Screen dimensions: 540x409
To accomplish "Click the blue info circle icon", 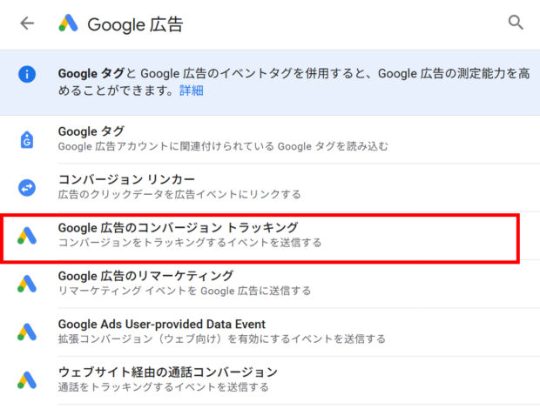I will (27, 75).
